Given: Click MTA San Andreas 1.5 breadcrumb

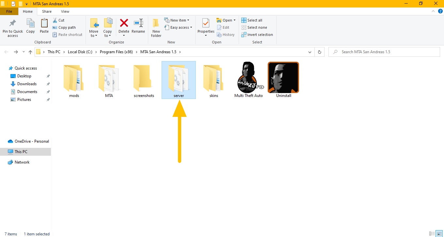Looking at the screenshot, I should pos(158,52).
